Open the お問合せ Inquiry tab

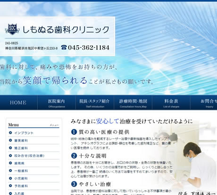pos(204,102)
